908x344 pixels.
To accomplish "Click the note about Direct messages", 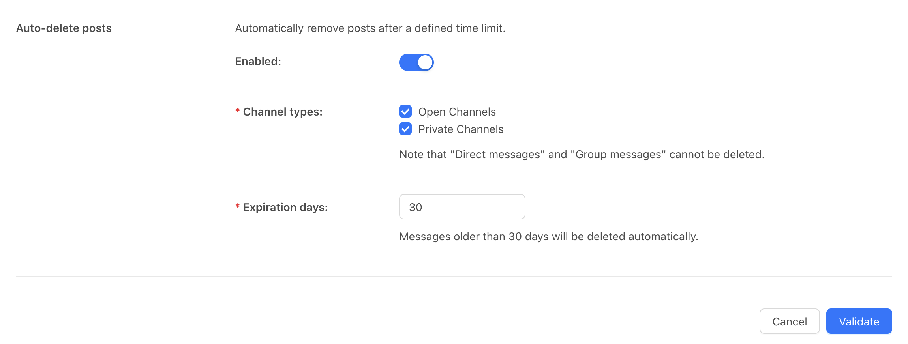I will click(x=582, y=155).
